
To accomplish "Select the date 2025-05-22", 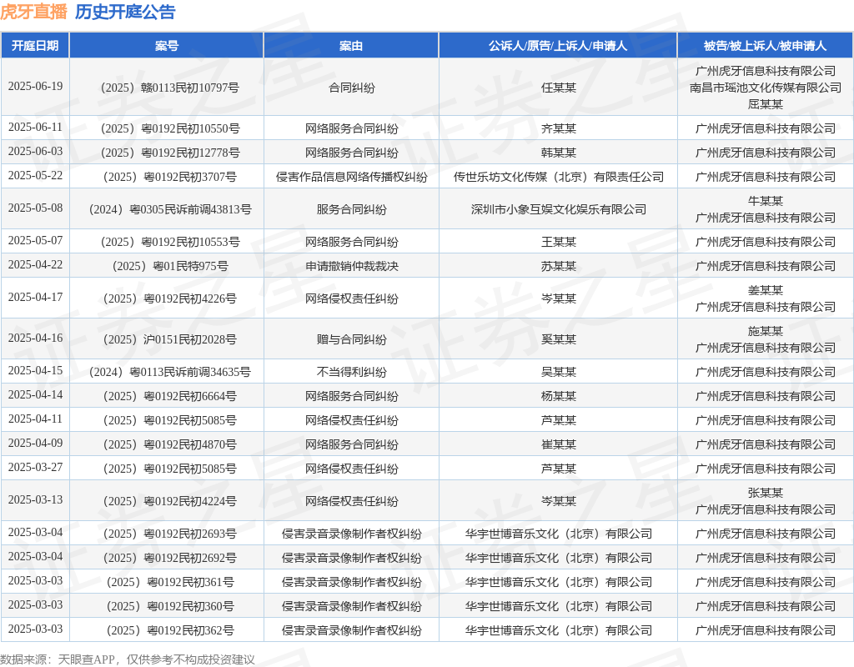I will [x=35, y=176].
